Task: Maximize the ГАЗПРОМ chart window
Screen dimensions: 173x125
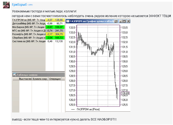Action: (124, 21)
